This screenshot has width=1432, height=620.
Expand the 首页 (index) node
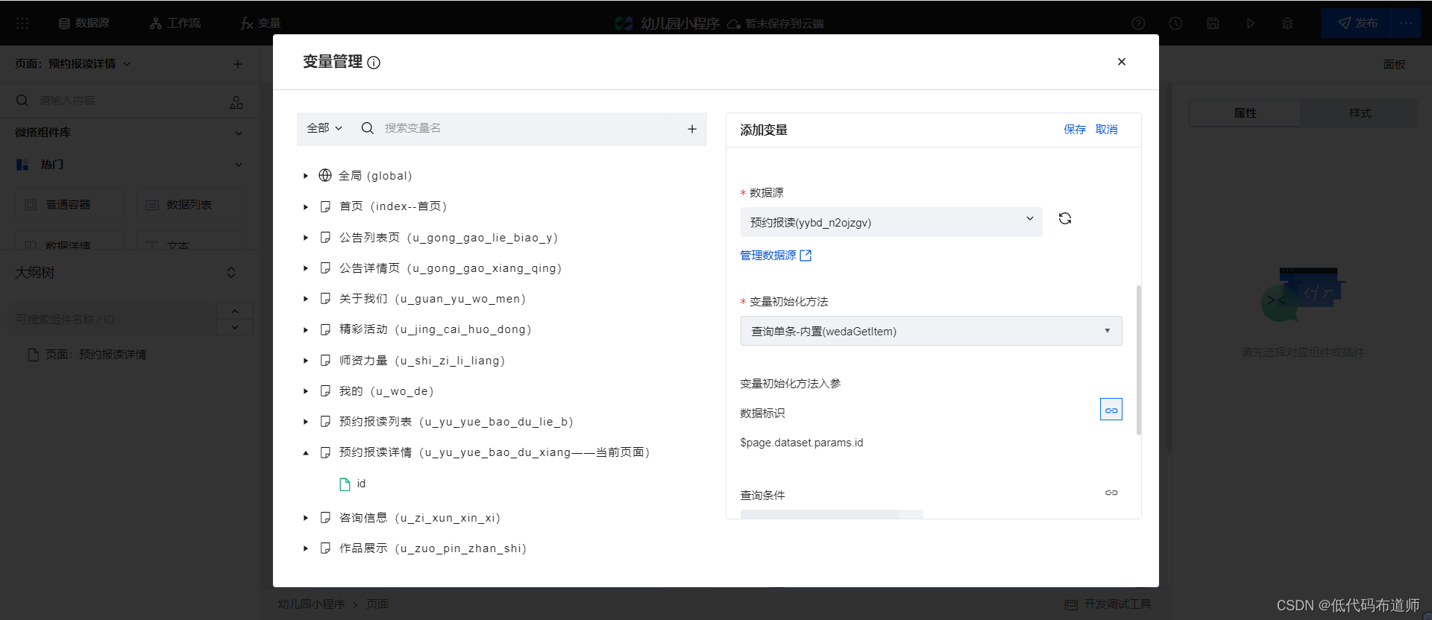pos(306,206)
